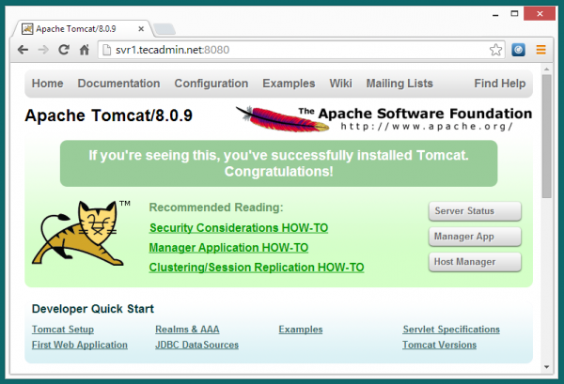Bookmark this page with star icon
This screenshot has height=384, width=564.
(x=495, y=49)
